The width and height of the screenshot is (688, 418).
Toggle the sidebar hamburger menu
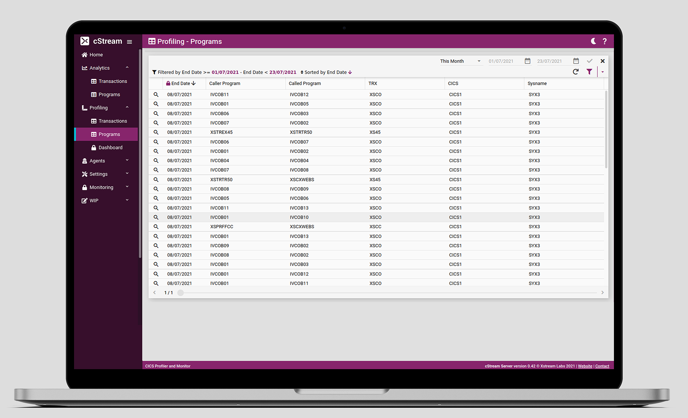point(130,42)
